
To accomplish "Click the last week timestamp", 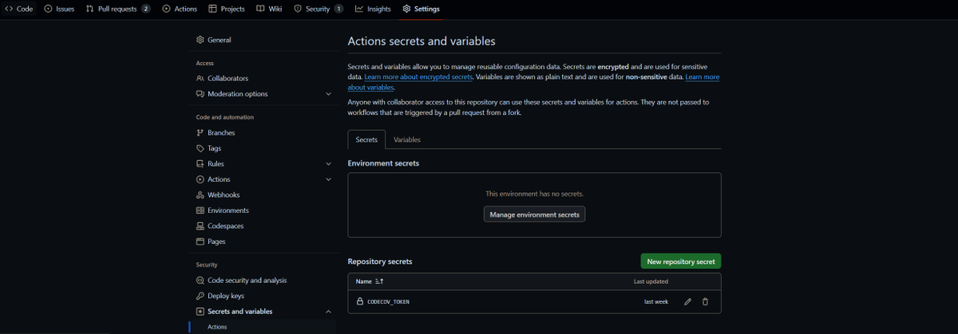I will [656, 302].
